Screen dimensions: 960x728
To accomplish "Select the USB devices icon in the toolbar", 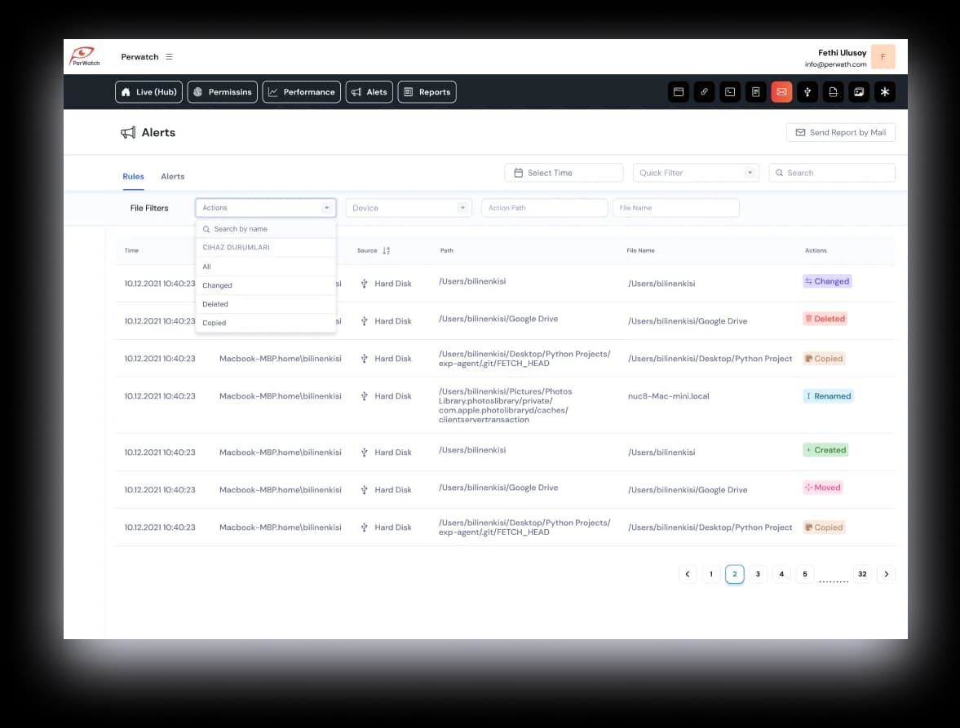I will tap(807, 92).
